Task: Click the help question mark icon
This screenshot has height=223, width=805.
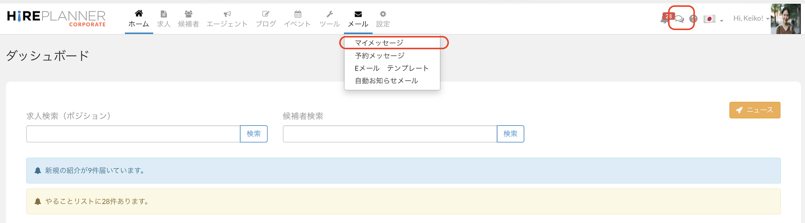Action: point(693,19)
